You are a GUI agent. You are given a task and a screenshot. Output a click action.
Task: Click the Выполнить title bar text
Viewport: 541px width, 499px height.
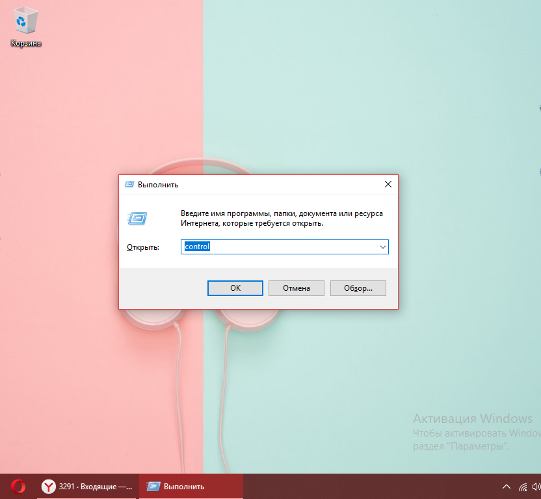click(157, 185)
